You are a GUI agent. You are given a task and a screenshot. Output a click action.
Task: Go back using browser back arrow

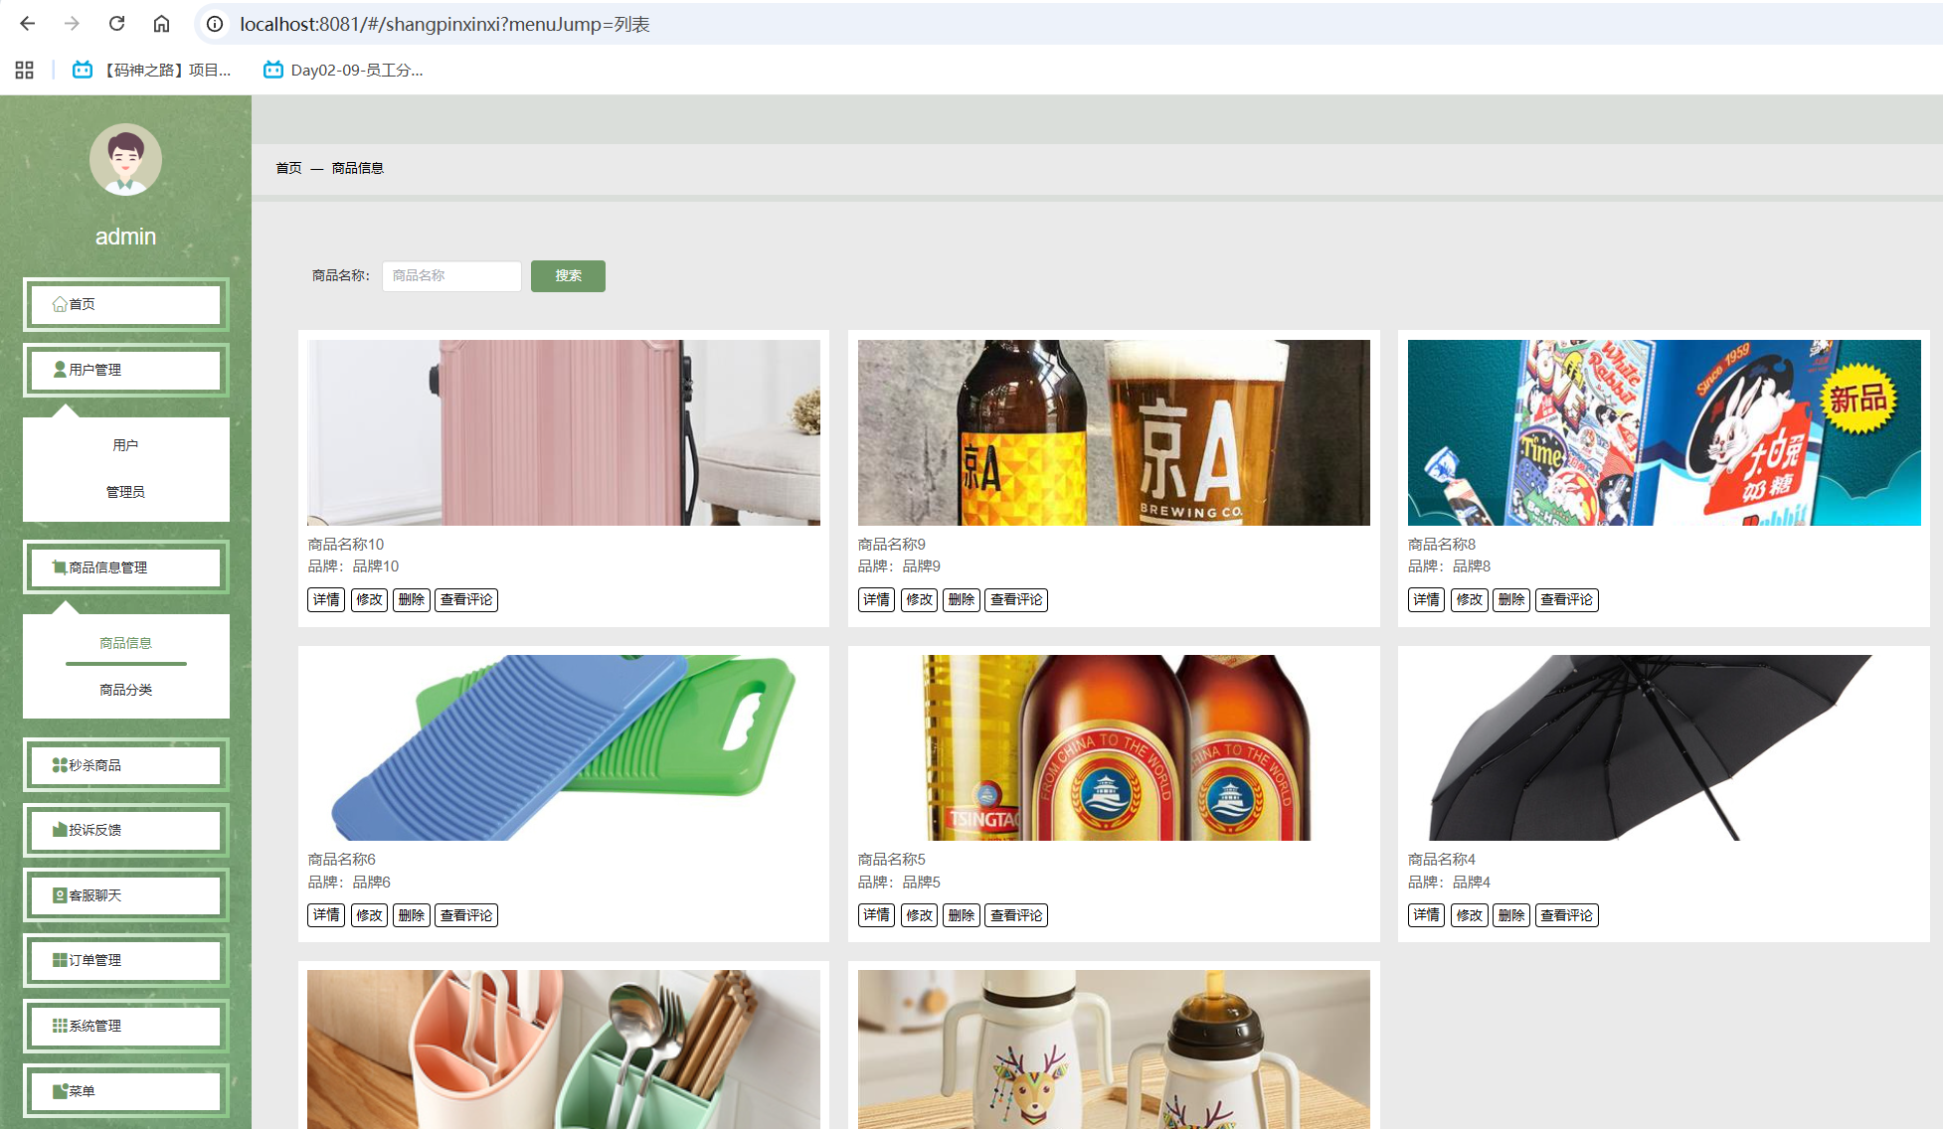pos(28,24)
